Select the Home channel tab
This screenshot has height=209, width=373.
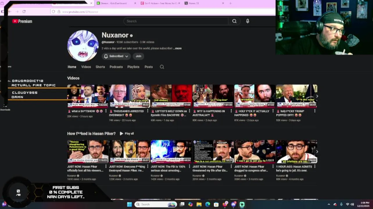[x=72, y=67]
